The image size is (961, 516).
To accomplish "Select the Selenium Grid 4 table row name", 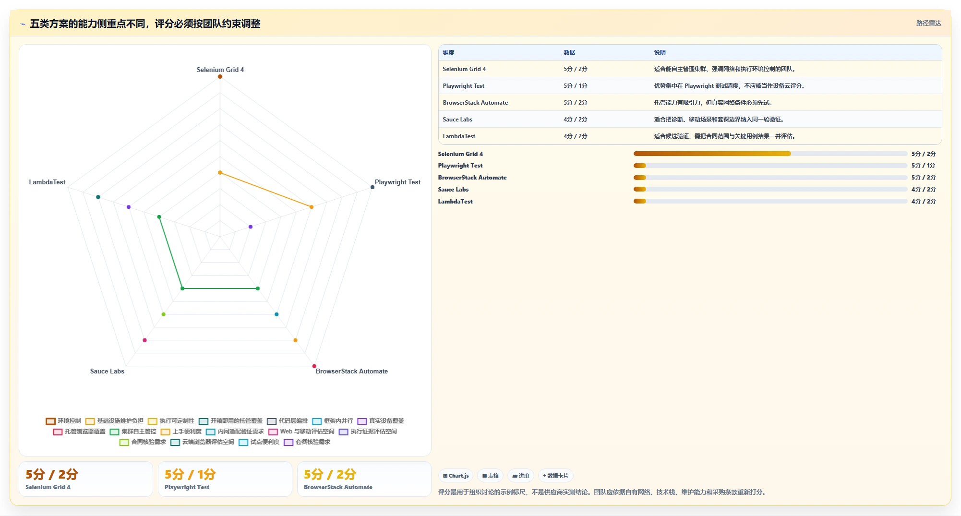I will (x=464, y=69).
